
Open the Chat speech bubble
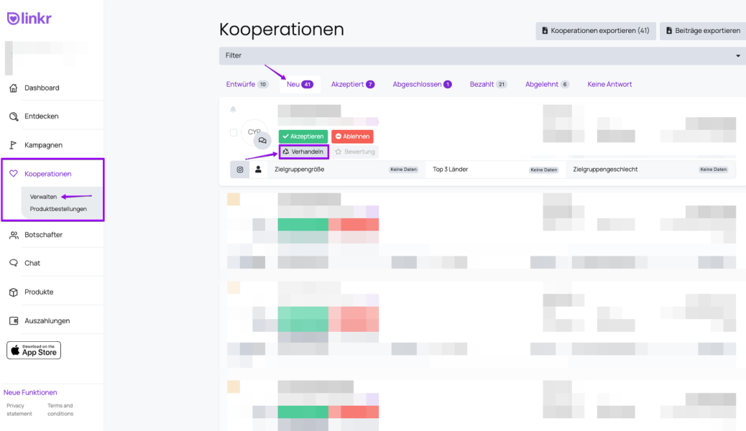(14, 264)
